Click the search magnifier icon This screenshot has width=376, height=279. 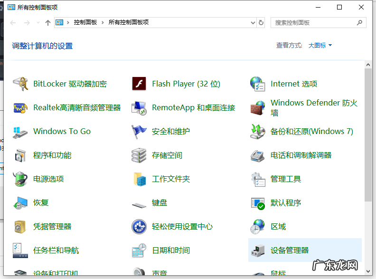[x=359, y=22]
